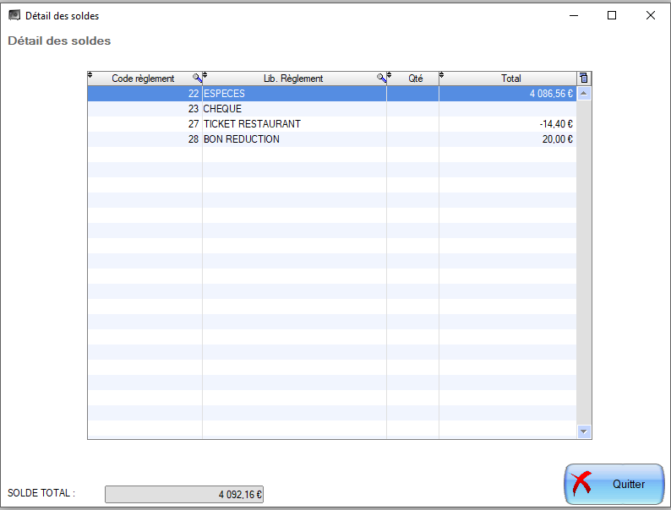Viewport: 671px width, 510px height.
Task: Click the search magnifier in Lib. Règlement header
Action: click(381, 78)
